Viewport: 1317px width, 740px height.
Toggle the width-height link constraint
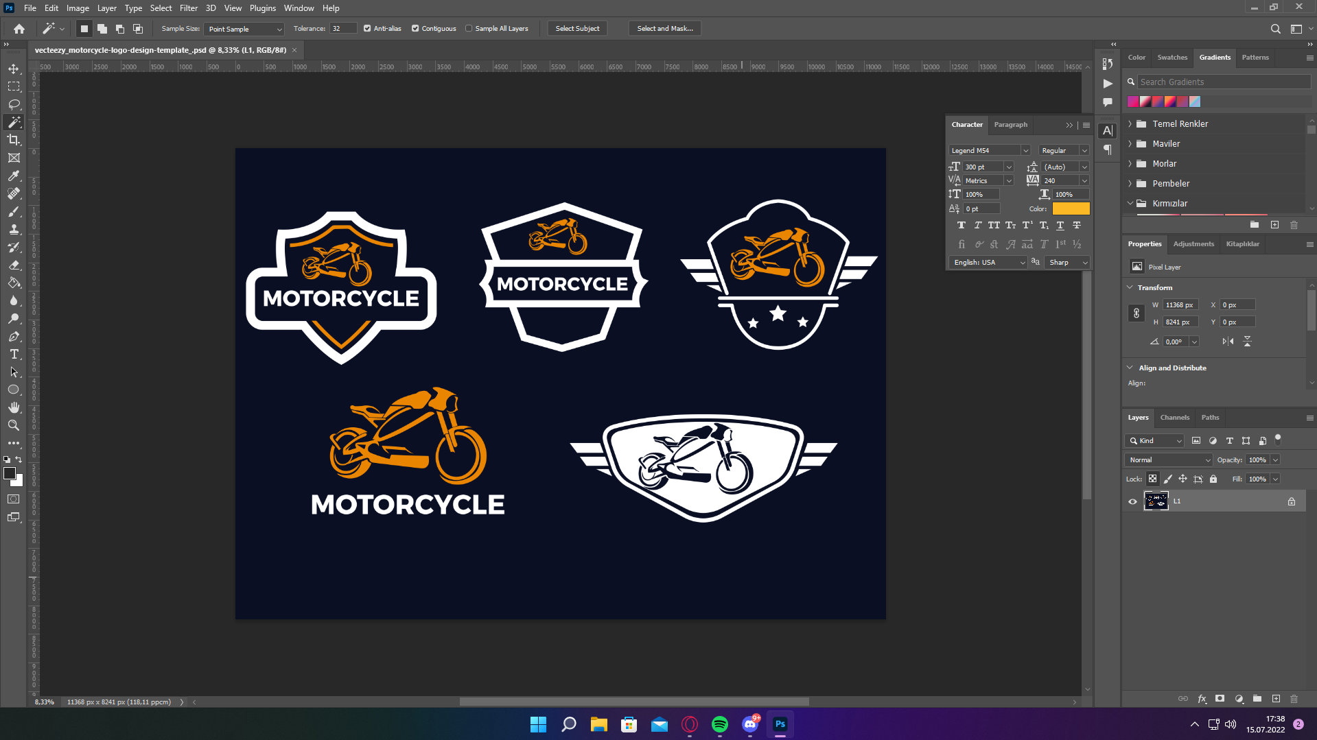(x=1137, y=313)
